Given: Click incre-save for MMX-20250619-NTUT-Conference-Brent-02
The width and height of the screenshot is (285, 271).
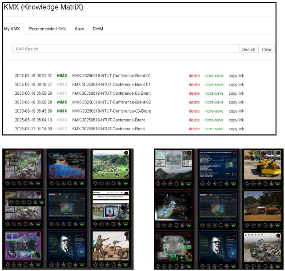Looking at the screenshot, I should (214, 102).
